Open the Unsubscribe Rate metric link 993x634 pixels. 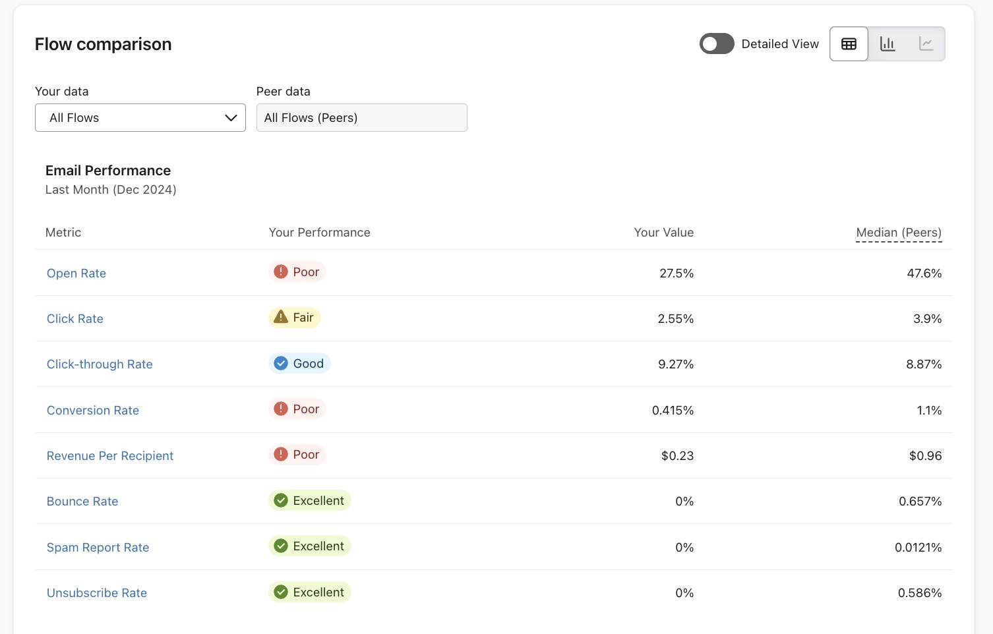click(96, 592)
